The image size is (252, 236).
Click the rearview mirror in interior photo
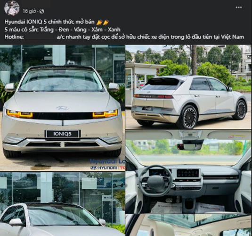[189, 146]
